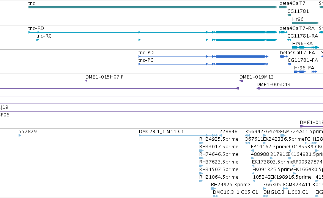Open the EP14162.3prime EST label

point(269,146)
